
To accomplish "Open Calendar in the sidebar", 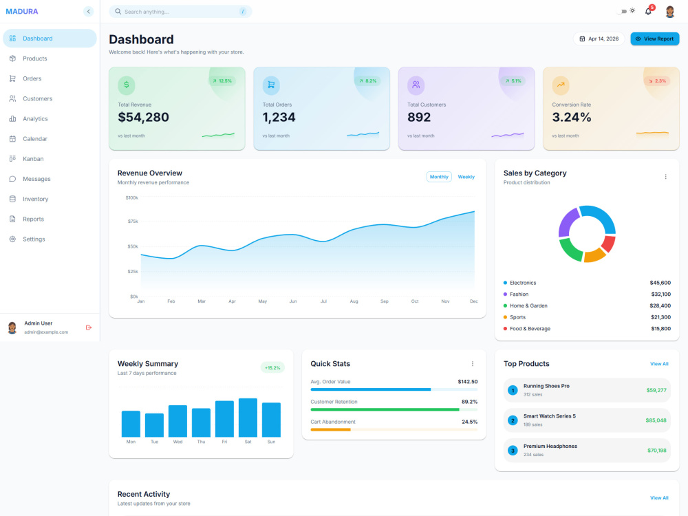I will coord(50,139).
